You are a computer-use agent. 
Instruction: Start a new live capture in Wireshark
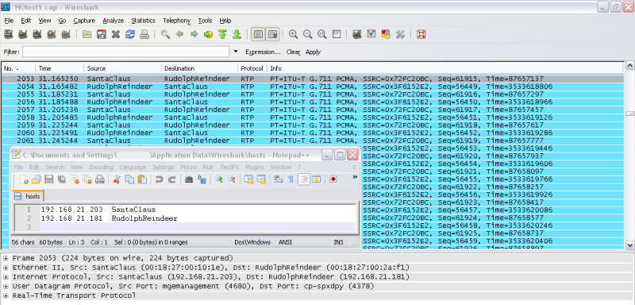coord(37,34)
